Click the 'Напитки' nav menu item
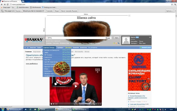The image size is (177, 111). (x=76, y=47)
